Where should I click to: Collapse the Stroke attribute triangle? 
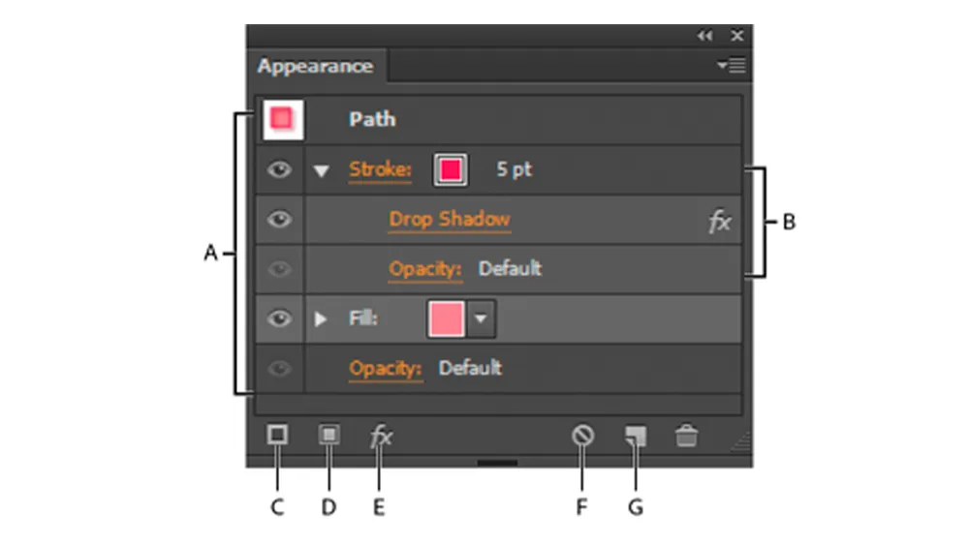click(x=322, y=171)
